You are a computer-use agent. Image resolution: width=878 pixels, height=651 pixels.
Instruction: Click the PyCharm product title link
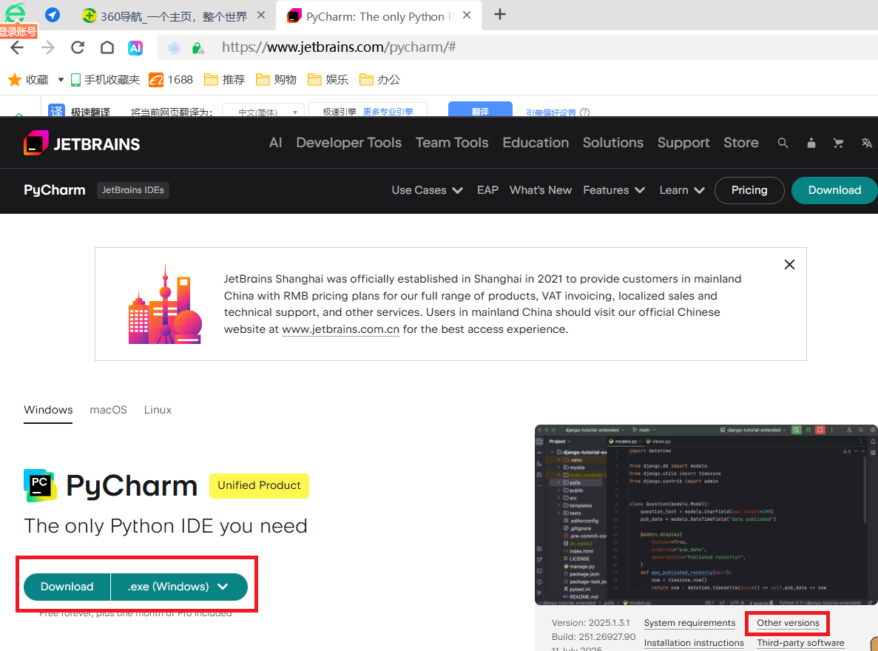pos(54,190)
